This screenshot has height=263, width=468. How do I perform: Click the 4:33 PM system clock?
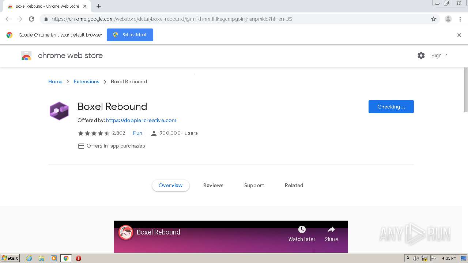pos(449,258)
